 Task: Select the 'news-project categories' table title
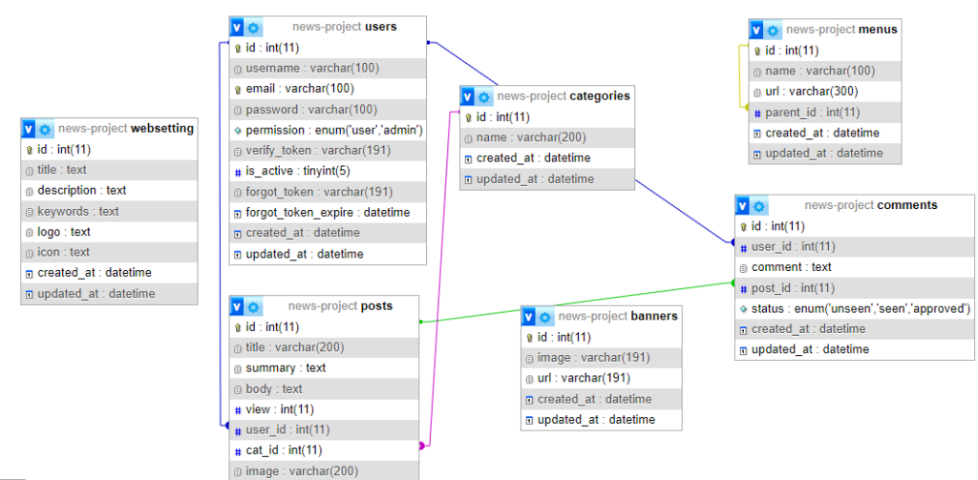point(563,96)
